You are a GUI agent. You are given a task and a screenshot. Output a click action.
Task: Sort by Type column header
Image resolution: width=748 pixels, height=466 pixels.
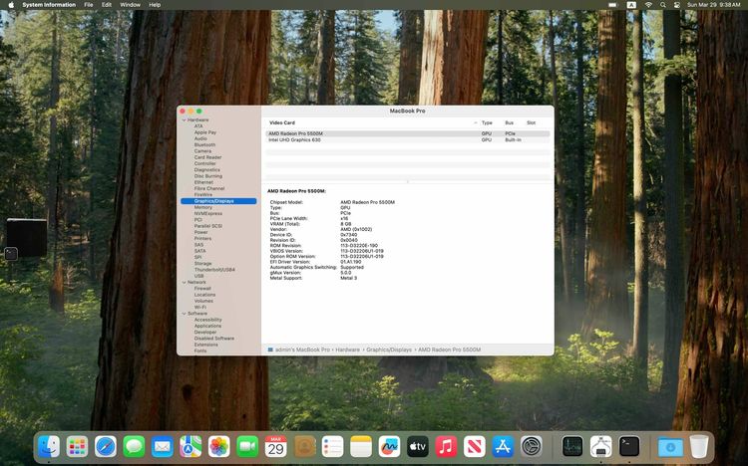487,122
